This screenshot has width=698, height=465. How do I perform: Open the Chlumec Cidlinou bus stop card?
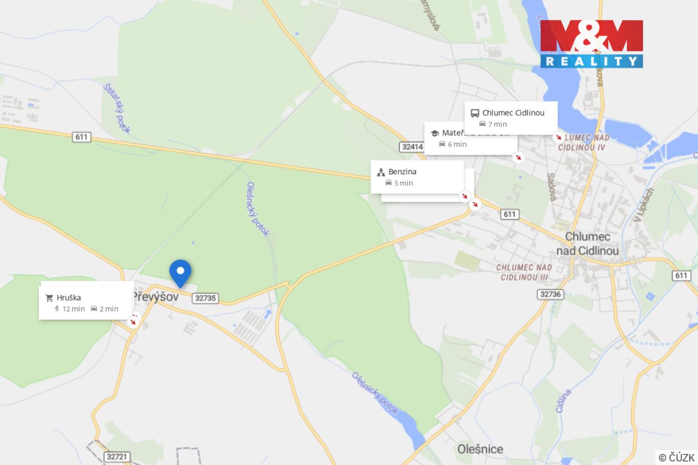tap(511, 118)
